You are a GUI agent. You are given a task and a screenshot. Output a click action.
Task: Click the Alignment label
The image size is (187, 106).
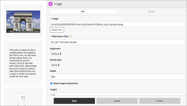pyautogui.click(x=55, y=49)
